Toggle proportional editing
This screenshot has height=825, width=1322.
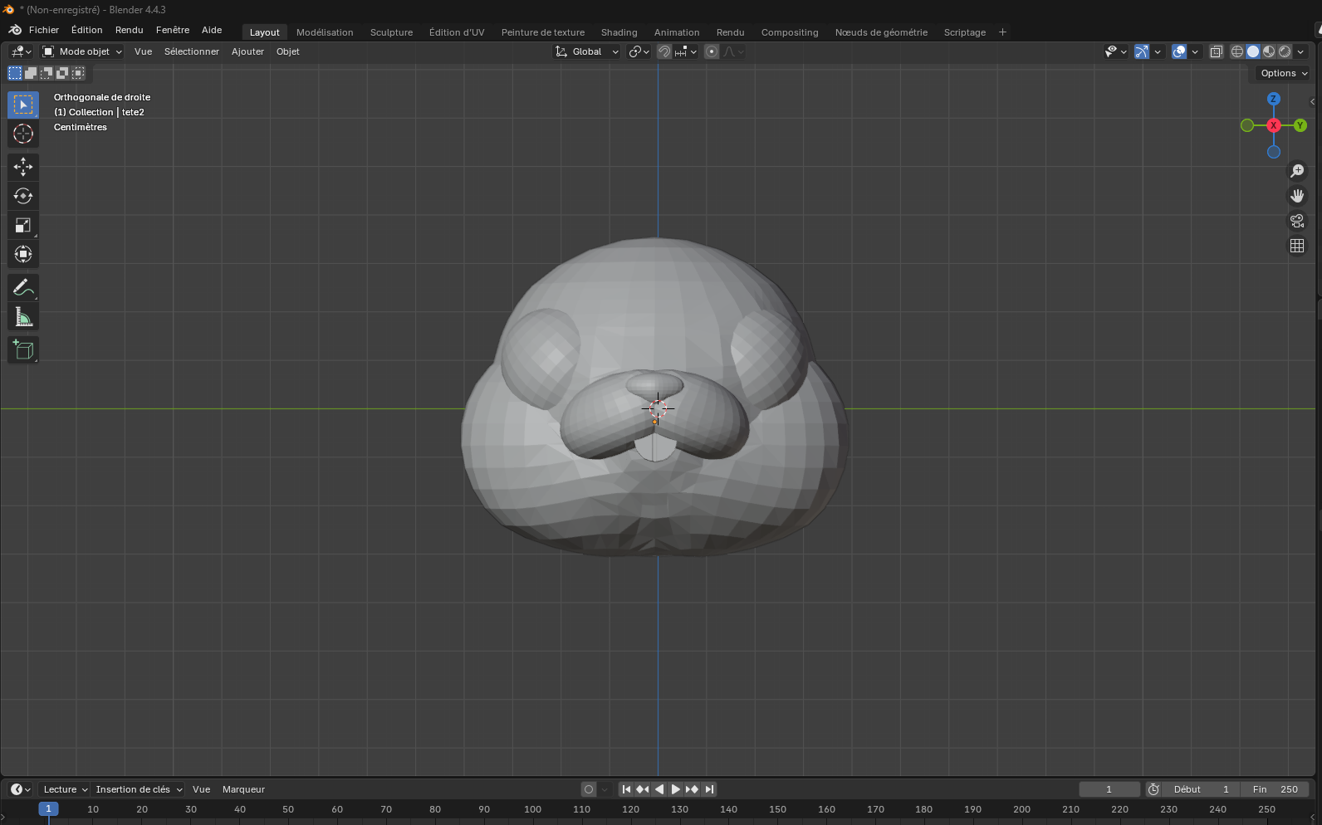coord(712,51)
